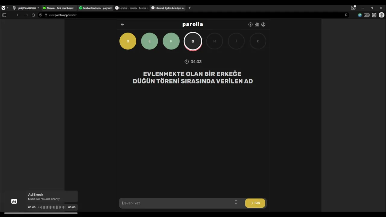Viewport: 386px width, 217px height.
Task: Click the clue text EVLENMEKTE OLAN BİR ERKEĞE
Action: tap(192, 74)
